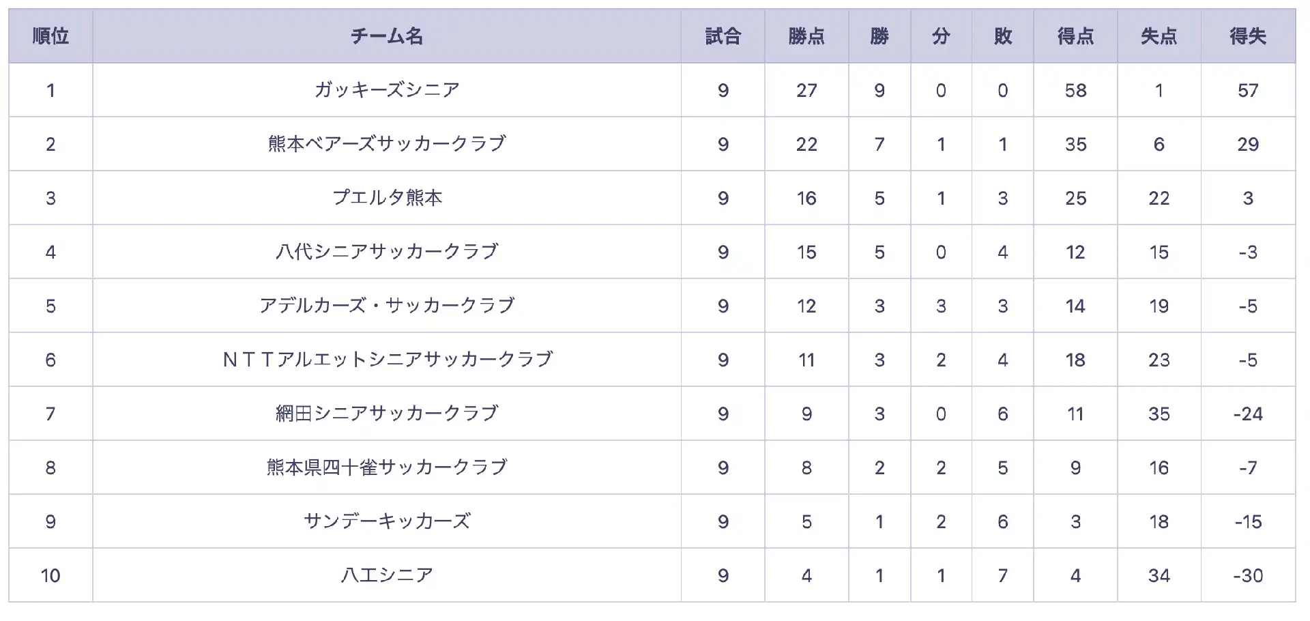1310x621 pixels.
Task: Click the 得点 column header
Action: [1075, 36]
